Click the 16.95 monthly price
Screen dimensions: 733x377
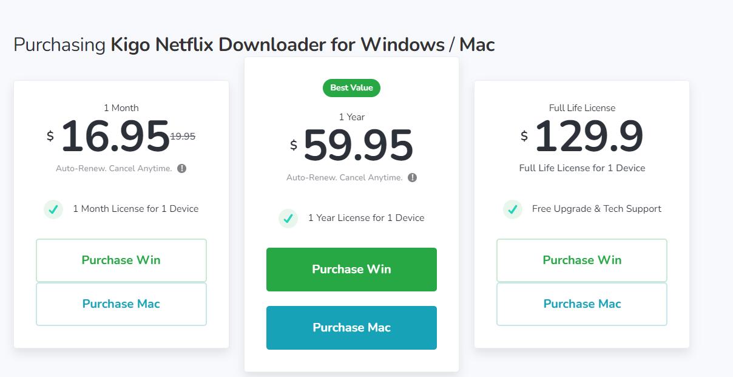click(115, 136)
